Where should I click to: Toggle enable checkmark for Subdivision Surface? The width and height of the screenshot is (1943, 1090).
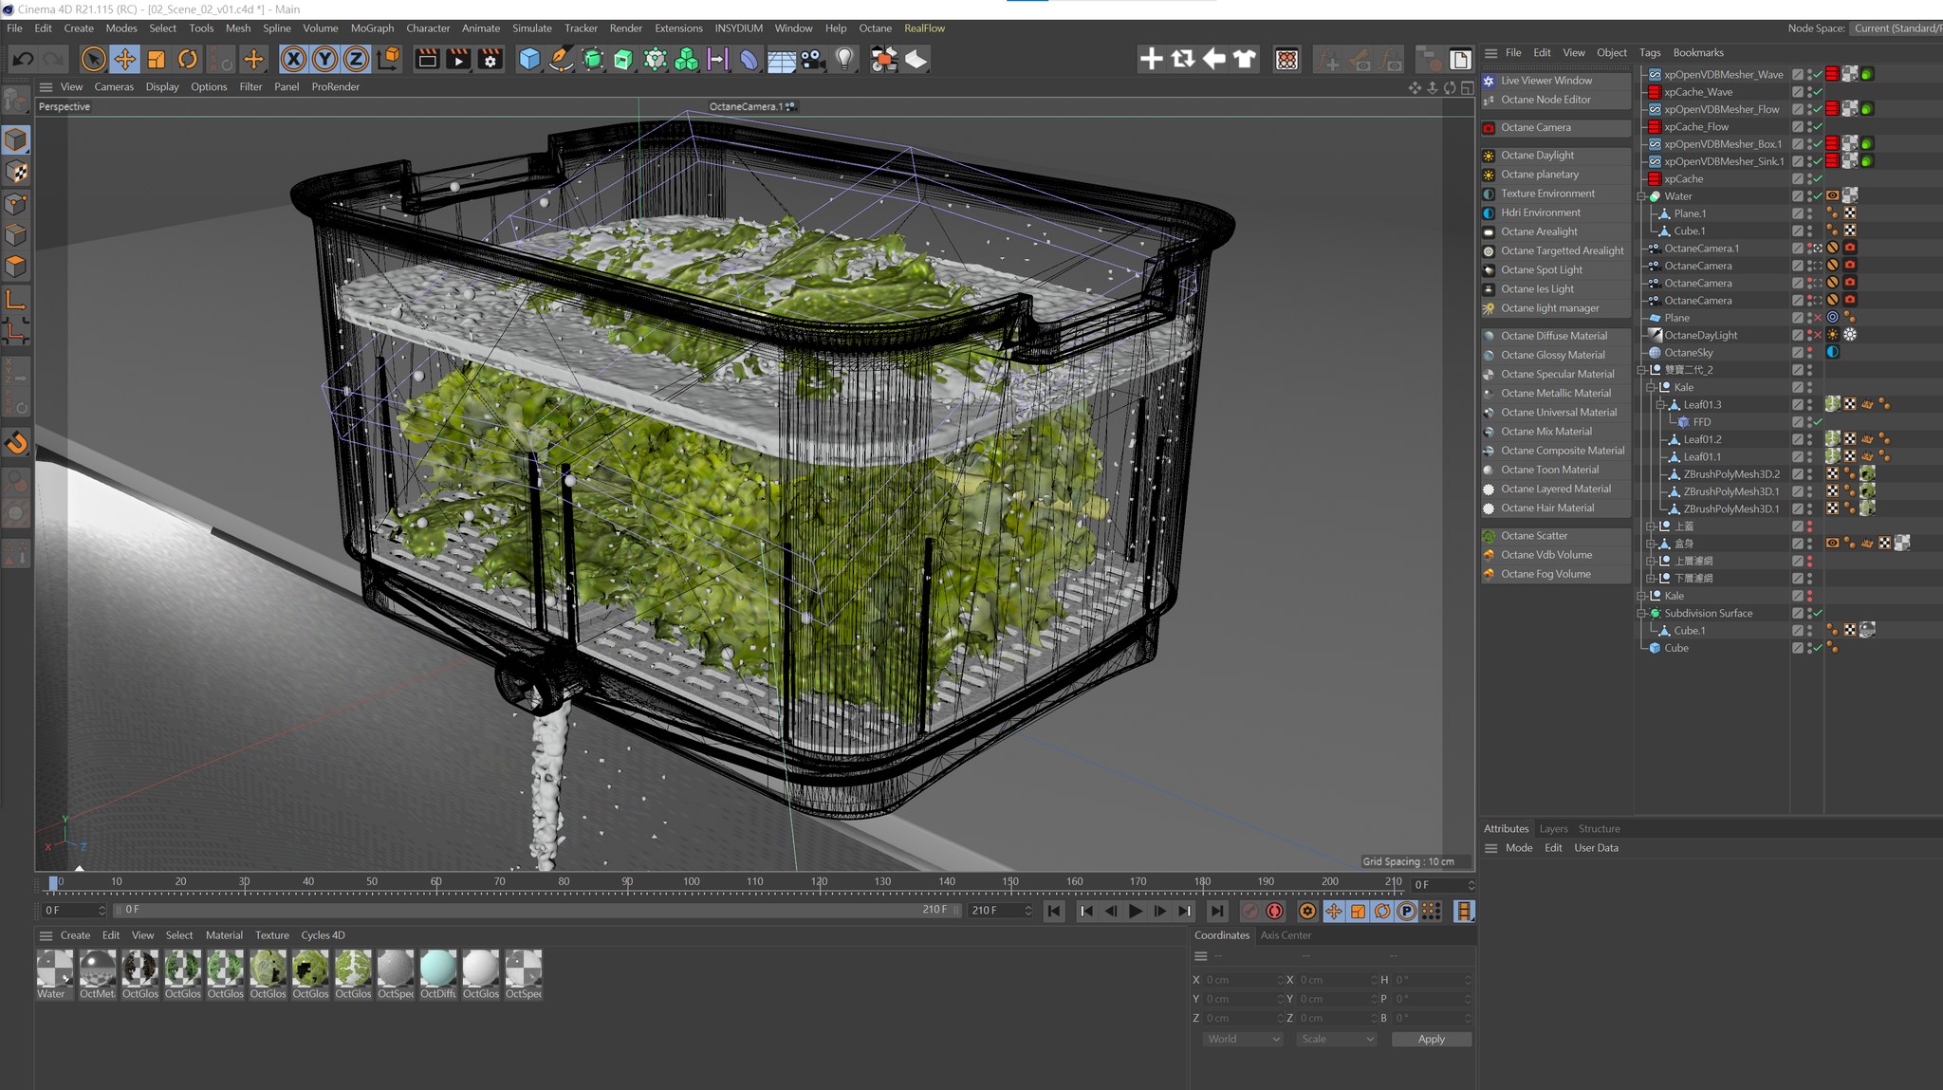pyautogui.click(x=1818, y=613)
